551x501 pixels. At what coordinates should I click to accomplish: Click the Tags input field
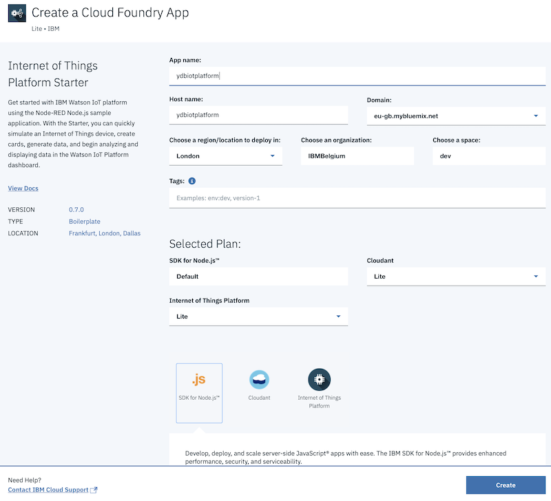pos(357,198)
